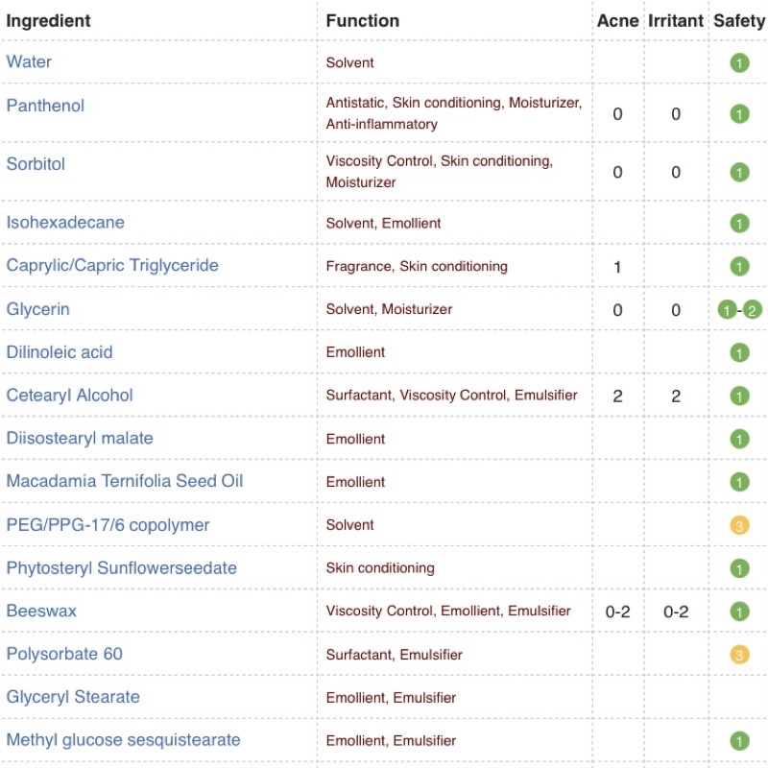Click the green safety badge for Water
768x768 pixels.
pos(738,63)
